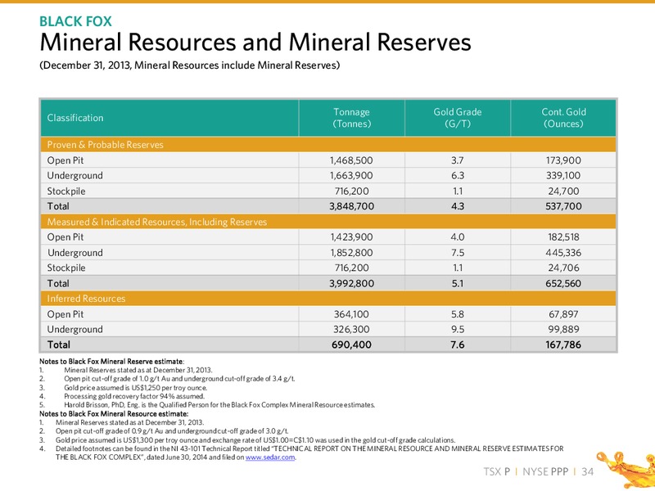Click the Measured & Indicated Resources section row
Image resolution: width=655 pixels, height=491 pixels.
tap(328, 222)
